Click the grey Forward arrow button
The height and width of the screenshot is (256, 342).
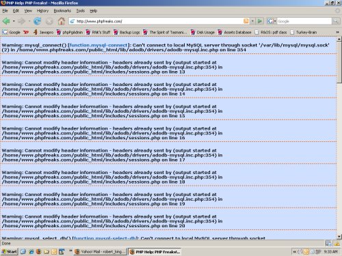tap(21, 21)
